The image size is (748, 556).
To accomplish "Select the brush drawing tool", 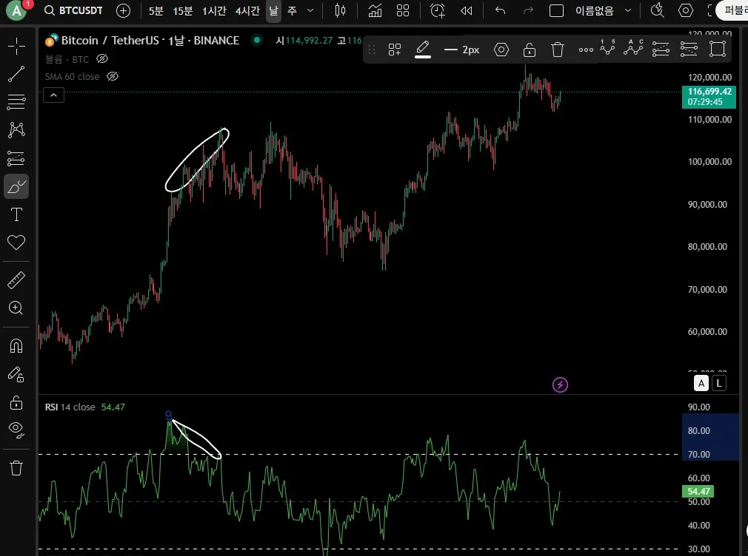I will (x=16, y=186).
